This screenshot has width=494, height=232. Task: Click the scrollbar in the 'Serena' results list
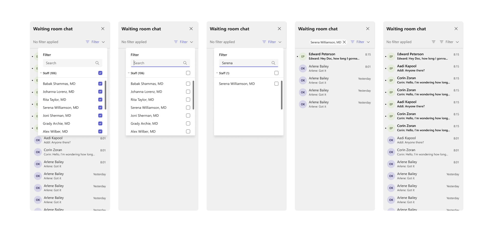[281, 95]
